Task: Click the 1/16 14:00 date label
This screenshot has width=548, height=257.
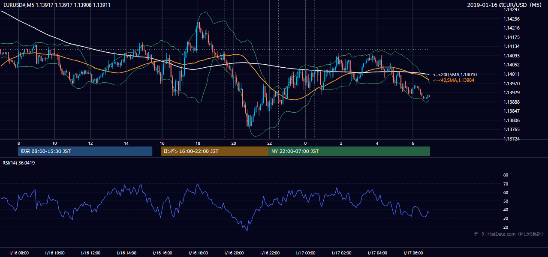Action: click(x=126, y=253)
